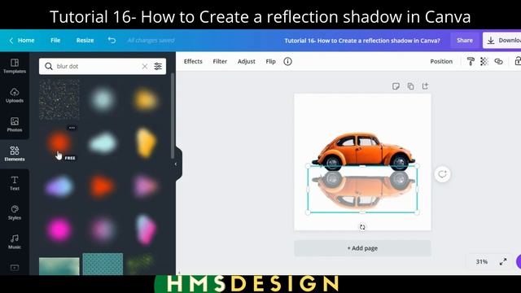Select the blurry teal photo element
521x293 pixels.
tap(59, 266)
